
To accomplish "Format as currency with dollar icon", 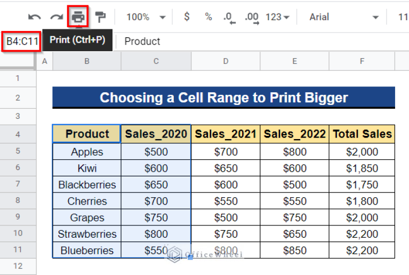I will click(187, 17).
